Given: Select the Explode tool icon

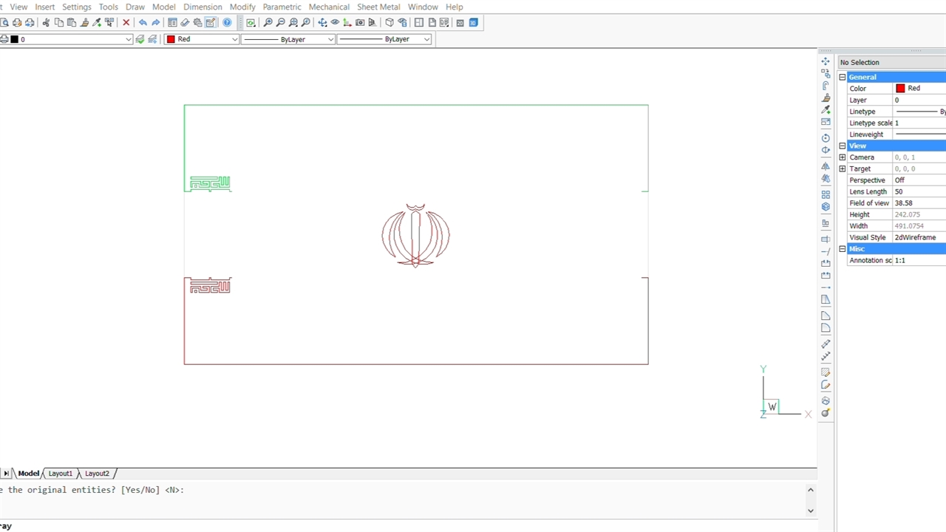Looking at the screenshot, I should point(826,413).
